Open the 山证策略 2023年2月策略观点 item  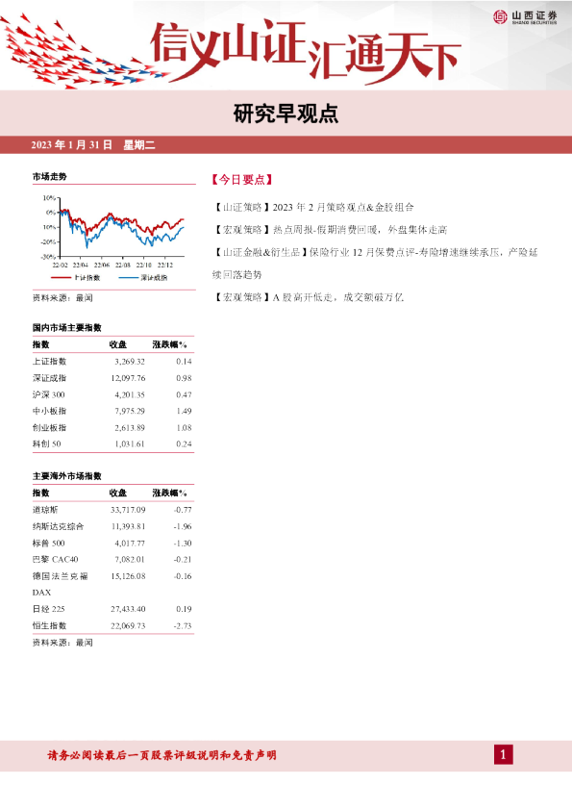point(313,207)
